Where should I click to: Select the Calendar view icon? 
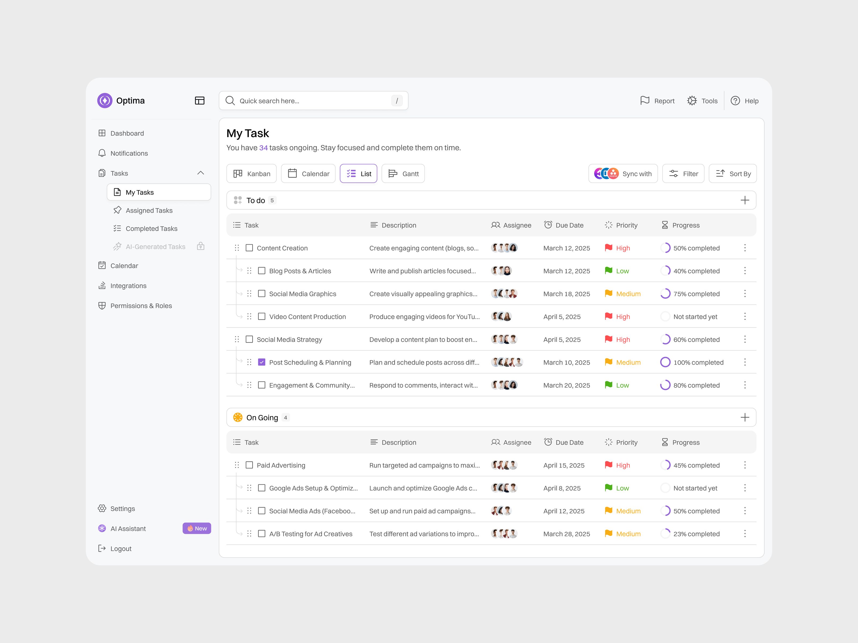click(x=293, y=173)
